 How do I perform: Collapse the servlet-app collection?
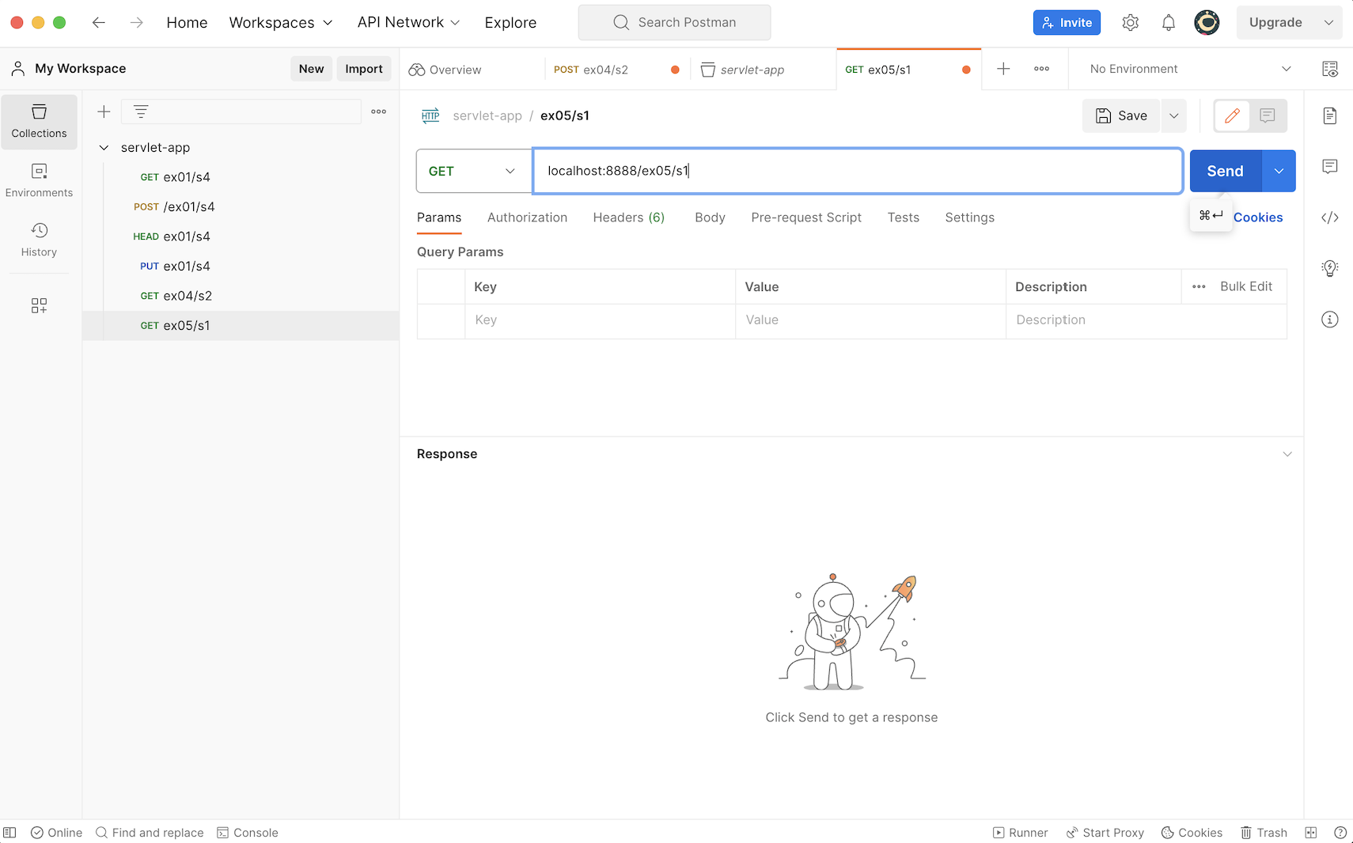pyautogui.click(x=104, y=148)
